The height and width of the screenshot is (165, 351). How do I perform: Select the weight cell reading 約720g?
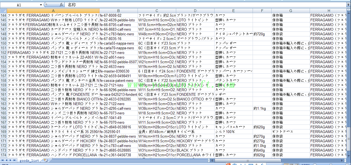262,34
